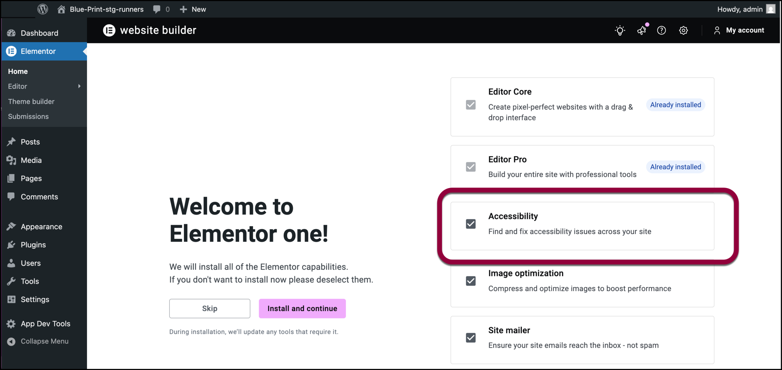
Task: Open the lightbulb tips icon
Action: tap(620, 31)
